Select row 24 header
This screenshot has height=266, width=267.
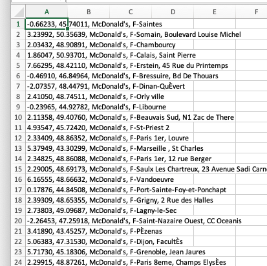tap(18, 262)
